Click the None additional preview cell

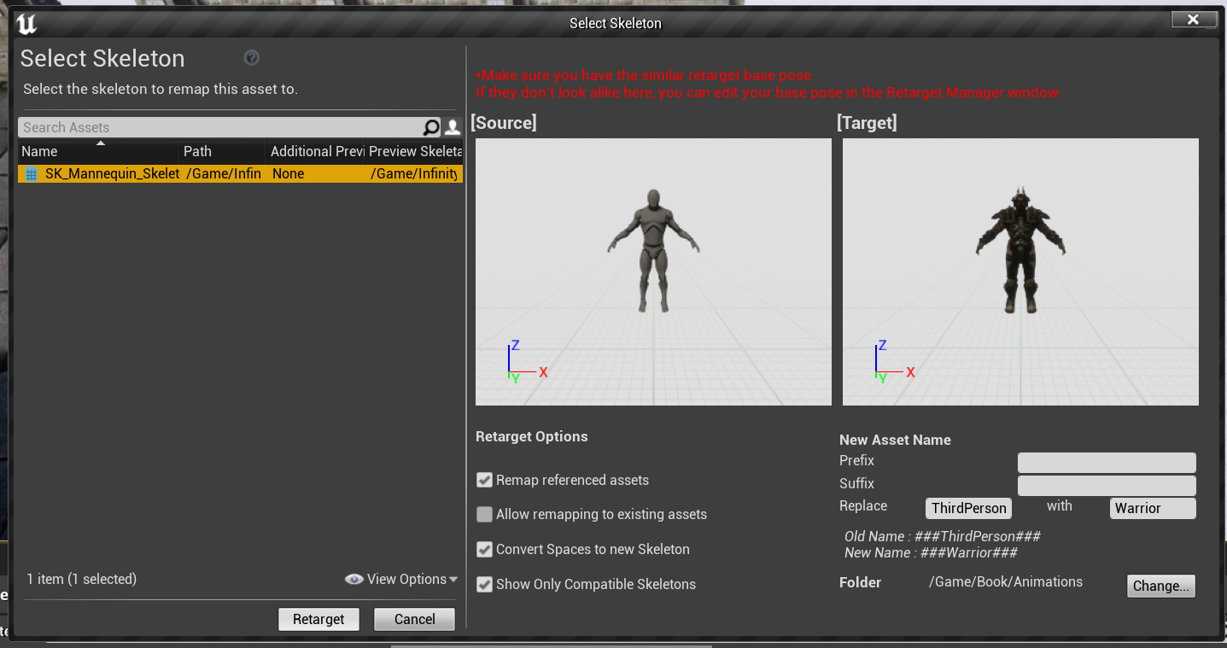point(289,173)
